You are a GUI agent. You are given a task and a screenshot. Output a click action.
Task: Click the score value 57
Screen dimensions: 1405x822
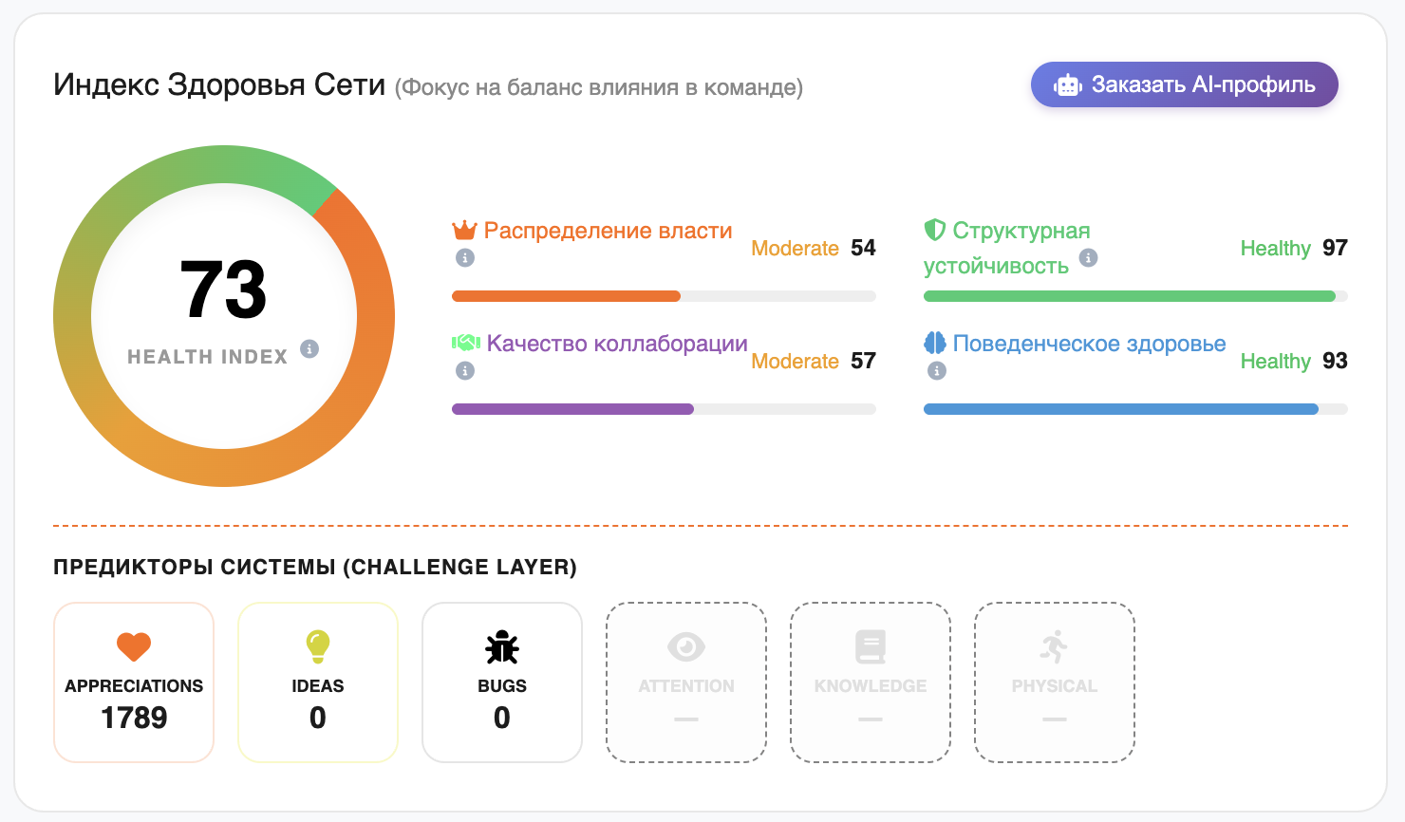[863, 361]
